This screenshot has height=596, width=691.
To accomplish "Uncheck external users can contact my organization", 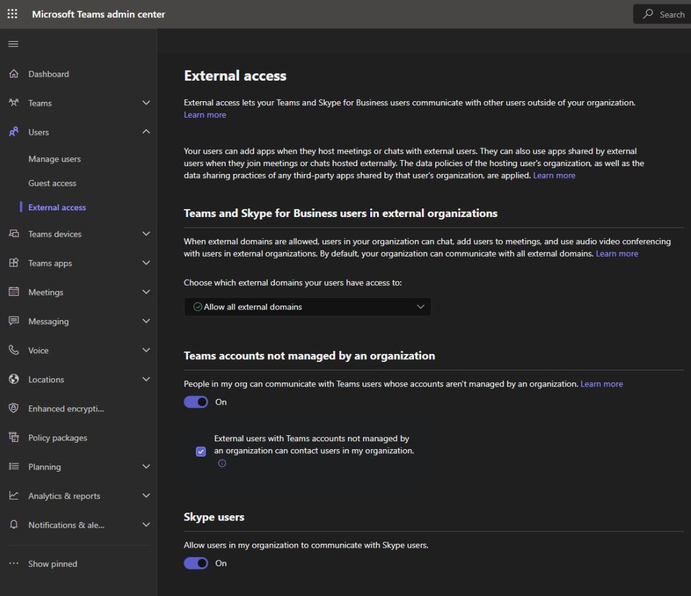I will point(201,451).
